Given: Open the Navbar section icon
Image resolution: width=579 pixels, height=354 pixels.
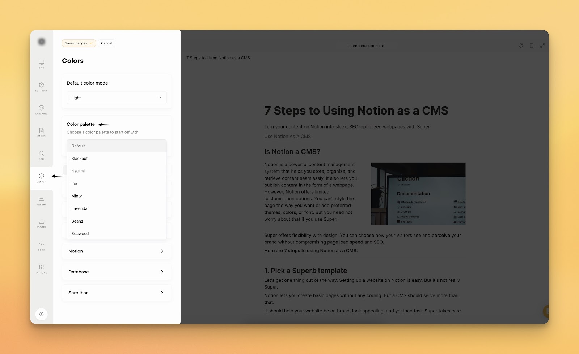Looking at the screenshot, I should coord(42,200).
